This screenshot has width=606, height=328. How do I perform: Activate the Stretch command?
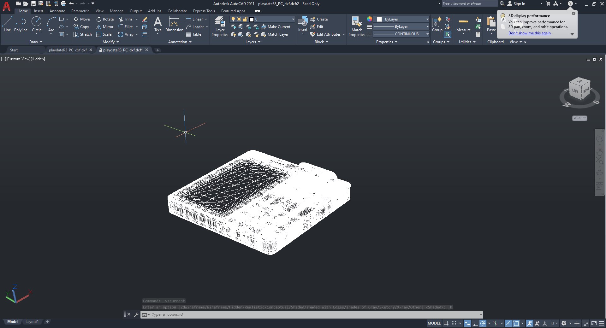pyautogui.click(x=83, y=34)
